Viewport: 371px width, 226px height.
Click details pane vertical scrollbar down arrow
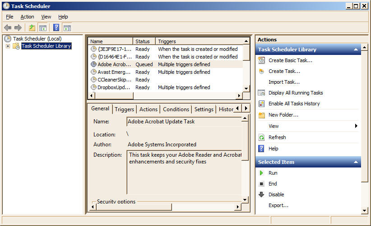click(245, 200)
